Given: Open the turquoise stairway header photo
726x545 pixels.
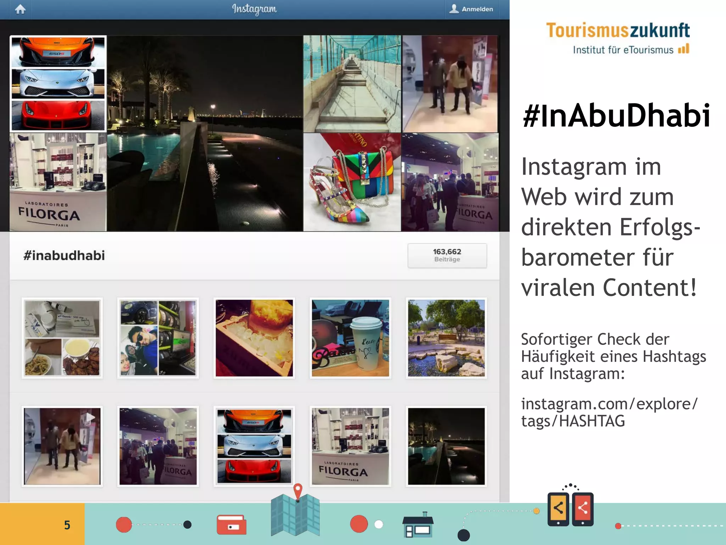Looking at the screenshot, I should click(x=352, y=84).
